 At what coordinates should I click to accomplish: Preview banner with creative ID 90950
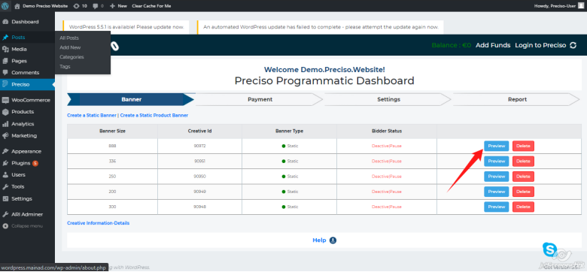[497, 177]
